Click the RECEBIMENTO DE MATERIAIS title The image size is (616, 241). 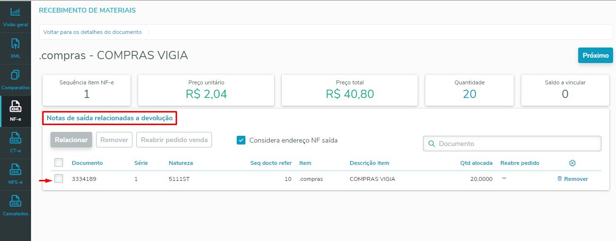pos(87,10)
